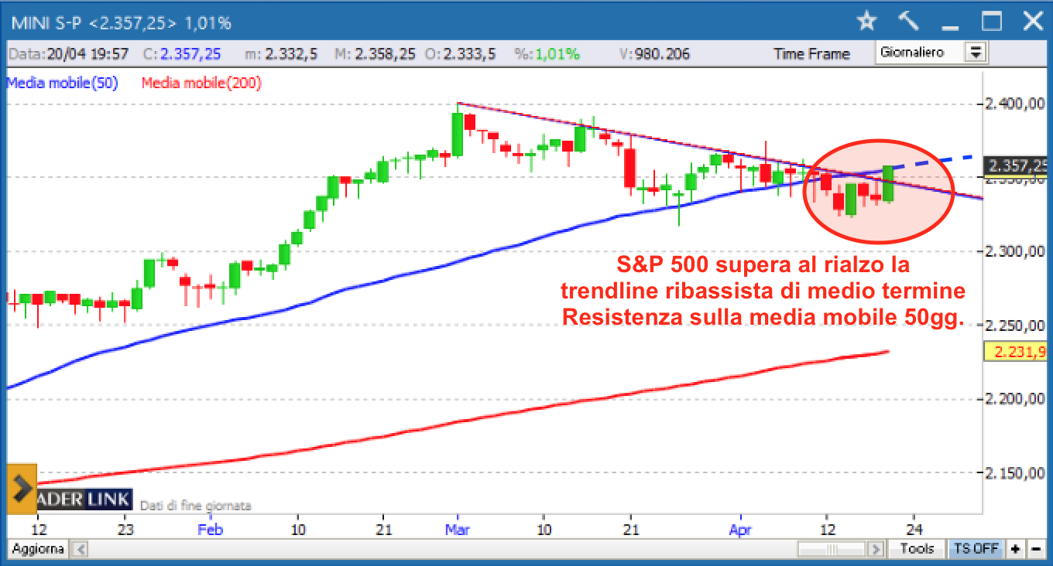1053x566 pixels.
Task: Select the Media mobile(200) legend label
Action: point(201,84)
